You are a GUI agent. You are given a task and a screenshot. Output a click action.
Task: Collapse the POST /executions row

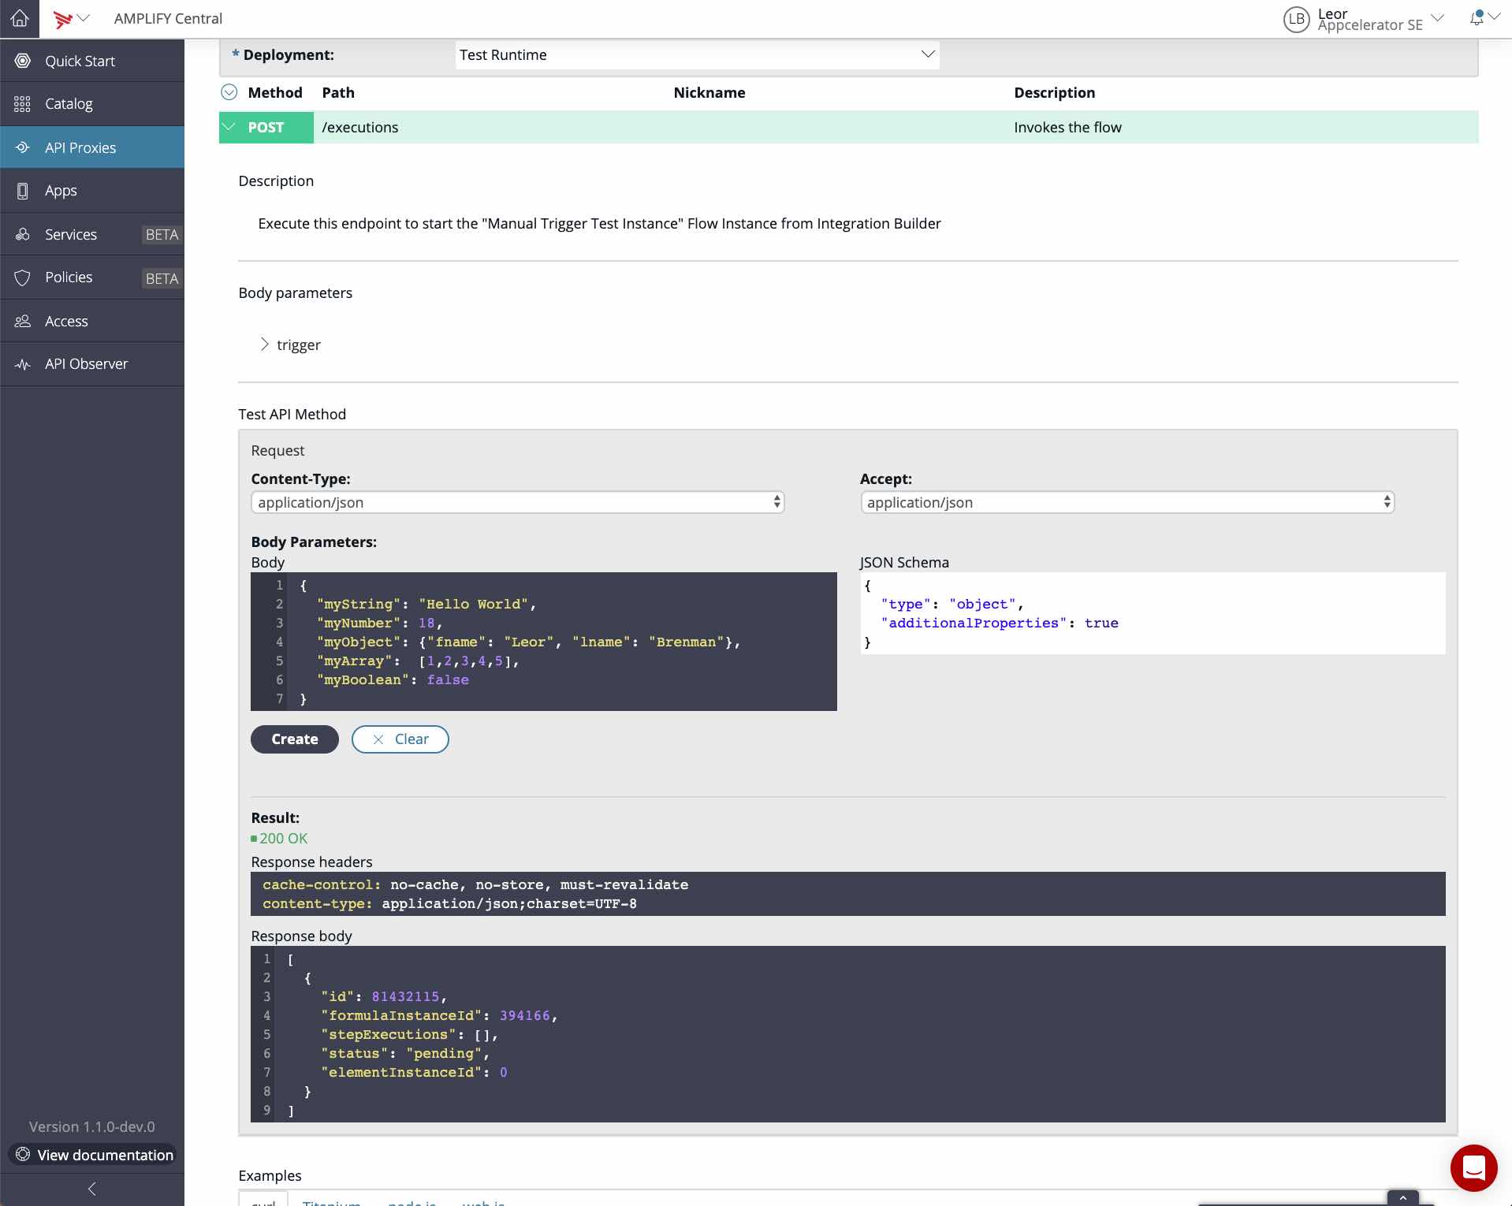tap(229, 127)
